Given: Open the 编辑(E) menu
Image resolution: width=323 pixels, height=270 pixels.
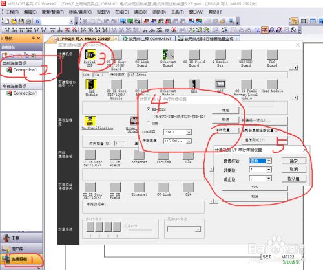Looking at the screenshot, I should click(30, 12).
